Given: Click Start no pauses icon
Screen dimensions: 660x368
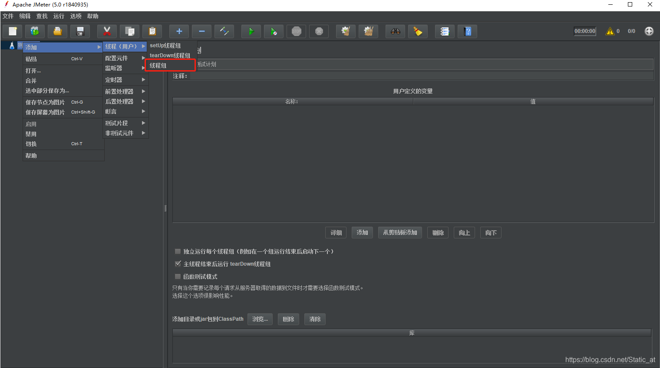Looking at the screenshot, I should click(x=274, y=31).
